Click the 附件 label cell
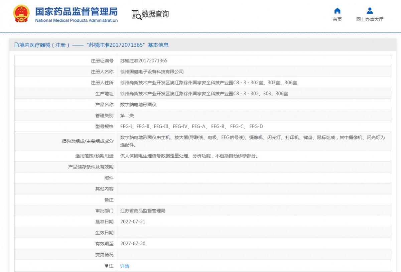Image resolution: width=401 pixels, height=272 pixels. point(66,178)
